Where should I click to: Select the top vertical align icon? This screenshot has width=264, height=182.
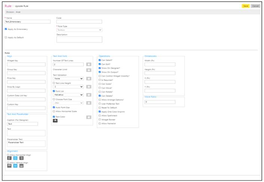pyautogui.click(x=9, y=166)
